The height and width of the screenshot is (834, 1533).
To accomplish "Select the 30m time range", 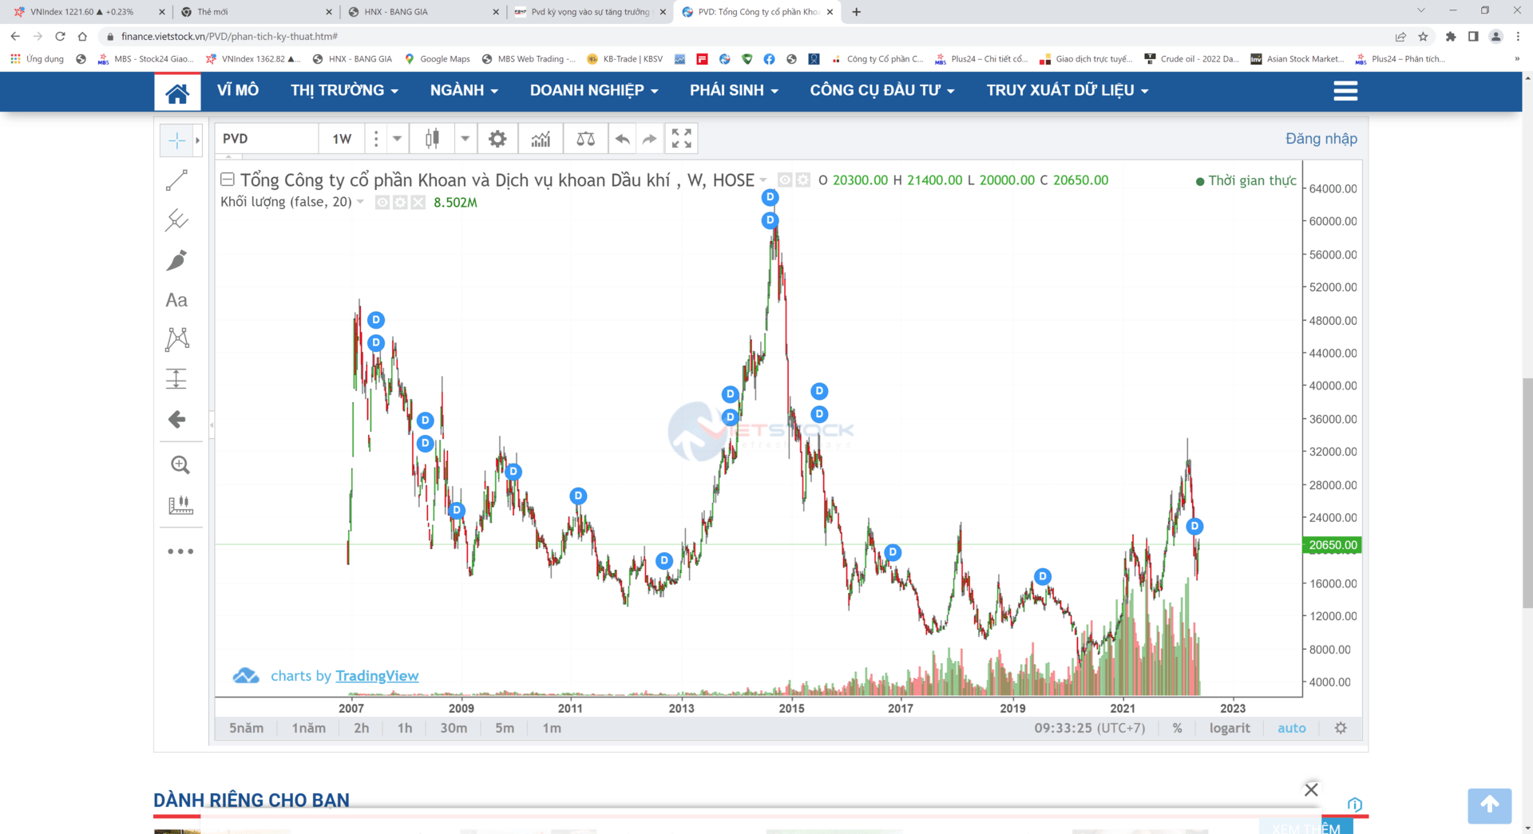I will [x=454, y=728].
